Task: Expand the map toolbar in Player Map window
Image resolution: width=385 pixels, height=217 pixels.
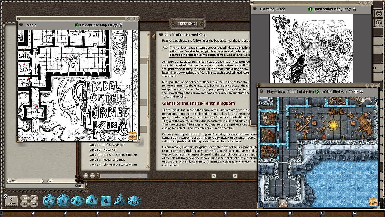Action: [373, 202]
